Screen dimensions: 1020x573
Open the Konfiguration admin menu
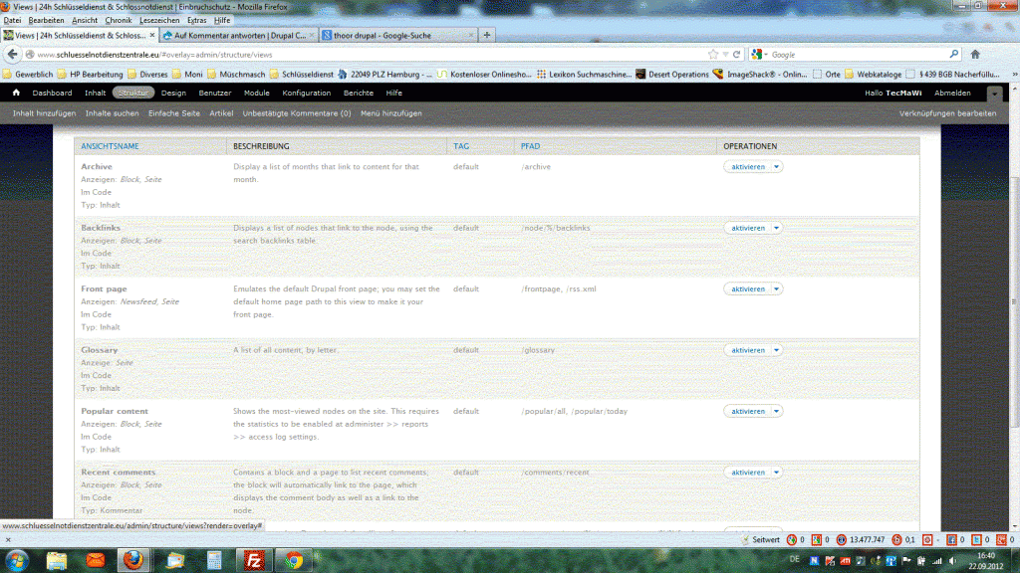(306, 93)
